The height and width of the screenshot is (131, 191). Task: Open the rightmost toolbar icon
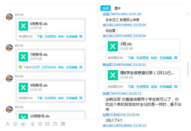point(63,124)
